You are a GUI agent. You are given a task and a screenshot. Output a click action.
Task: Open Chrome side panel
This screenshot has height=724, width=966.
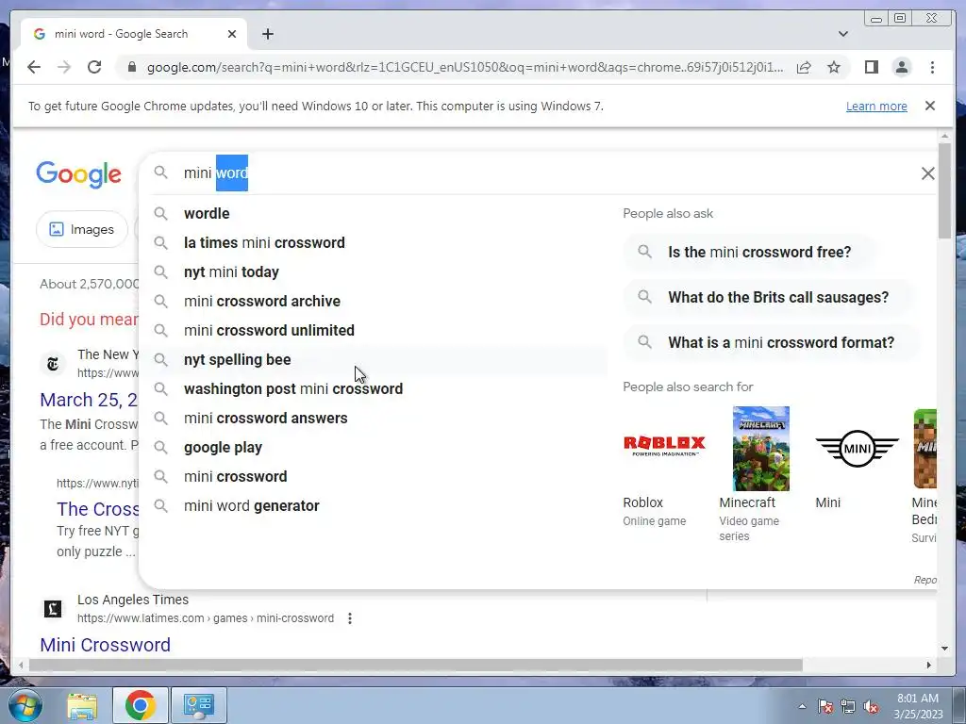[871, 67]
